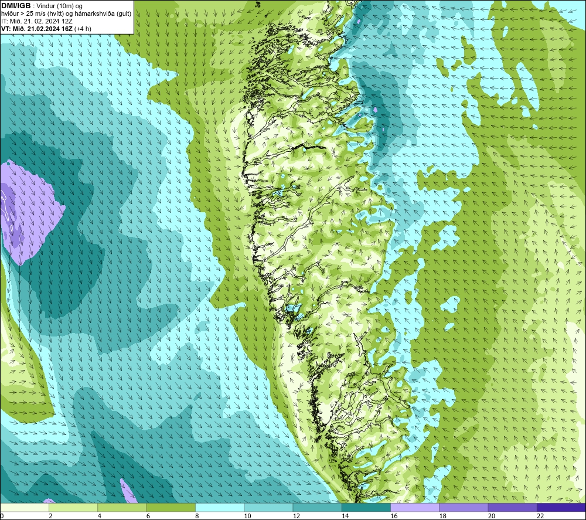586x520 pixels.
Task: Select the 18–20 m/s purple legend swatch
Action: (464, 507)
